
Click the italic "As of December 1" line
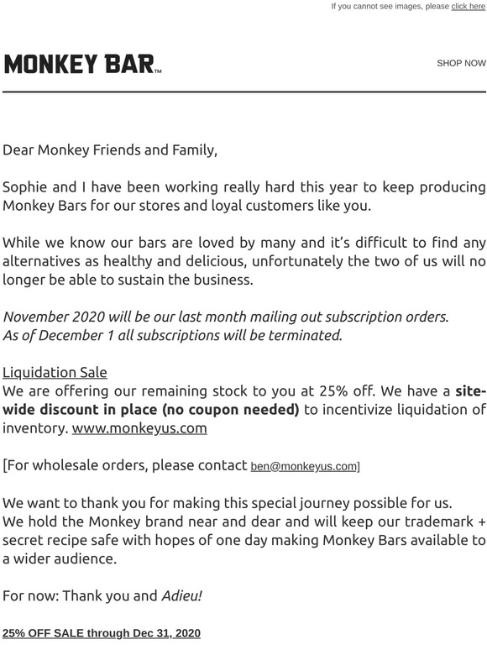click(x=172, y=335)
